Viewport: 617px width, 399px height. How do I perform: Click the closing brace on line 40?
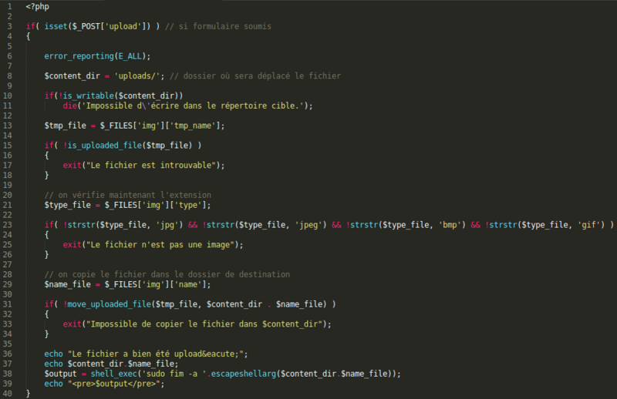pyautogui.click(x=28, y=394)
